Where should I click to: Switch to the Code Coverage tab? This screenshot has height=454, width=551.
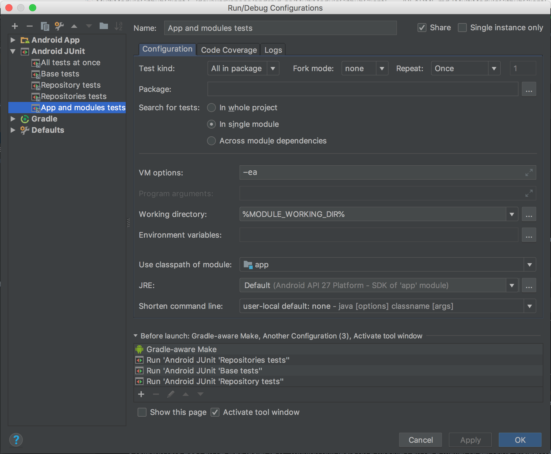[229, 50]
